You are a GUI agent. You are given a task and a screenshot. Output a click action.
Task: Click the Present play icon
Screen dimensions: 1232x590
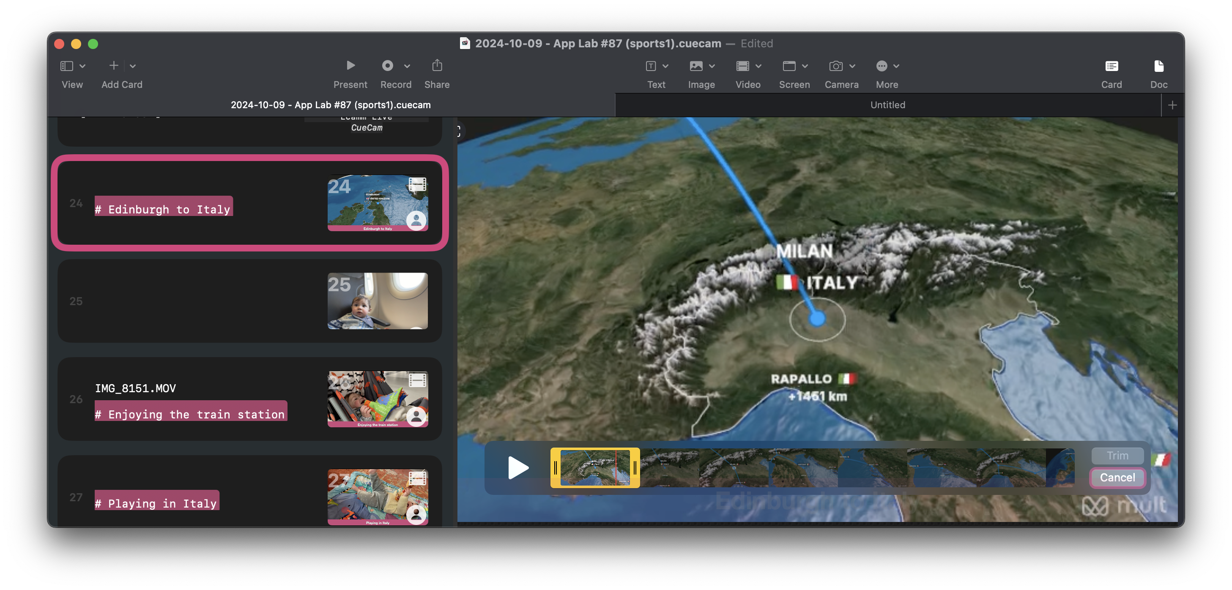(350, 66)
